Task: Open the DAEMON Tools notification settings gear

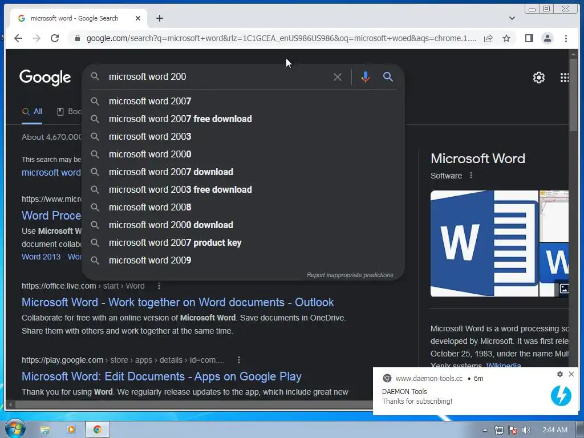Action: [560, 374]
